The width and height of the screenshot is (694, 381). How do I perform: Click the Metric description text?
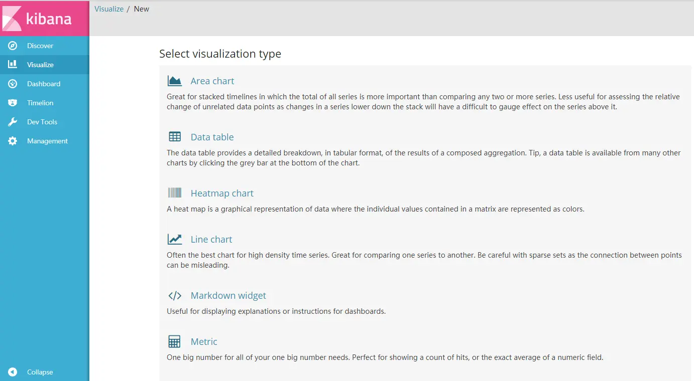[x=385, y=357]
